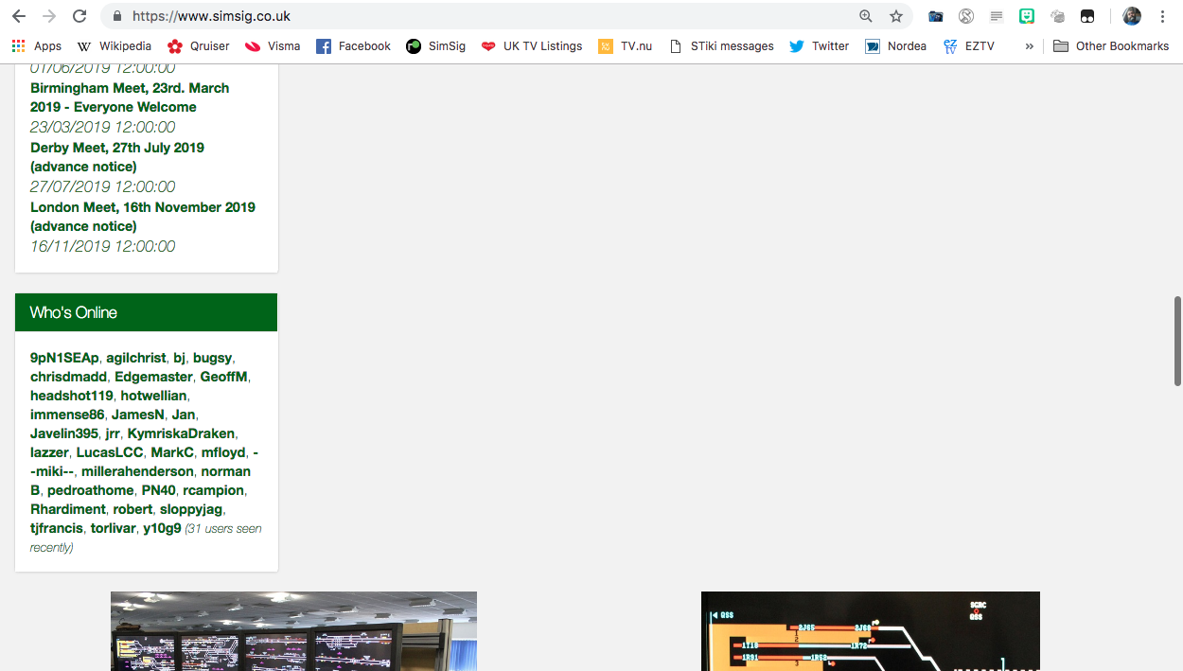
Task: Open user JamesN's profile
Action: tap(138, 415)
